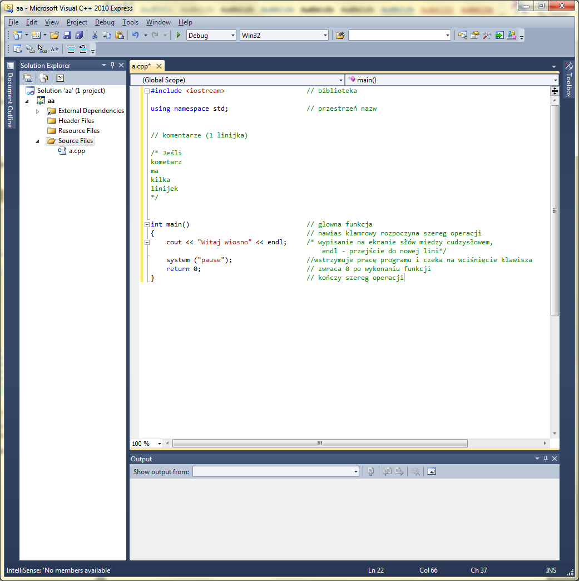Open the Toolbox hammer-and-wrench toolbar icon
579x581 pixels.
click(x=487, y=35)
